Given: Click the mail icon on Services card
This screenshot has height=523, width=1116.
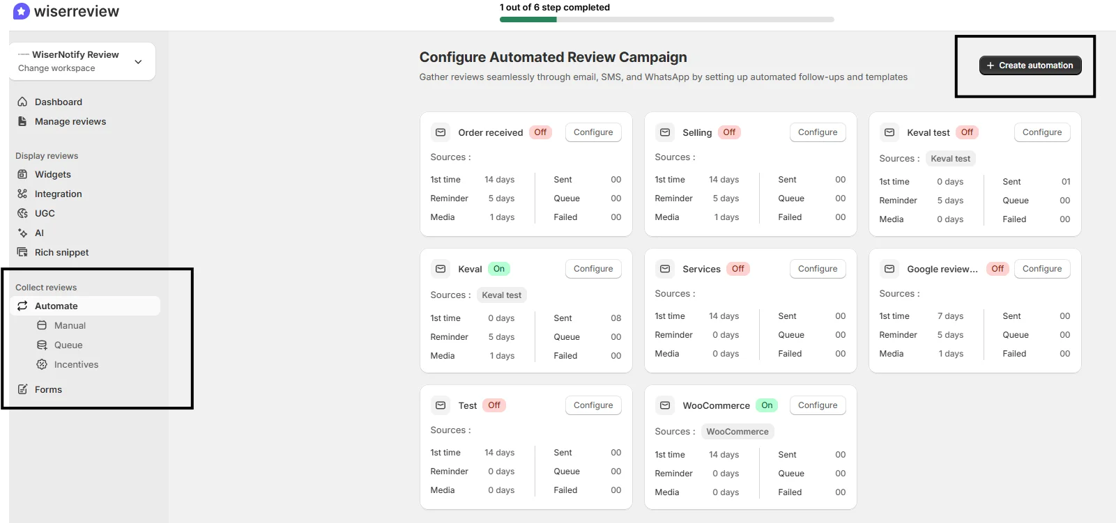Looking at the screenshot, I should [x=665, y=269].
